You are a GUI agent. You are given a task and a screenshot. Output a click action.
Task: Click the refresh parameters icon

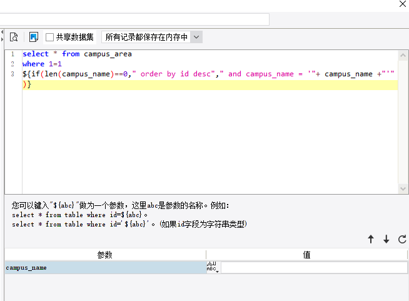coord(402,239)
